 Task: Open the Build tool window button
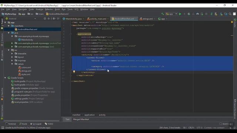click(23, 124)
